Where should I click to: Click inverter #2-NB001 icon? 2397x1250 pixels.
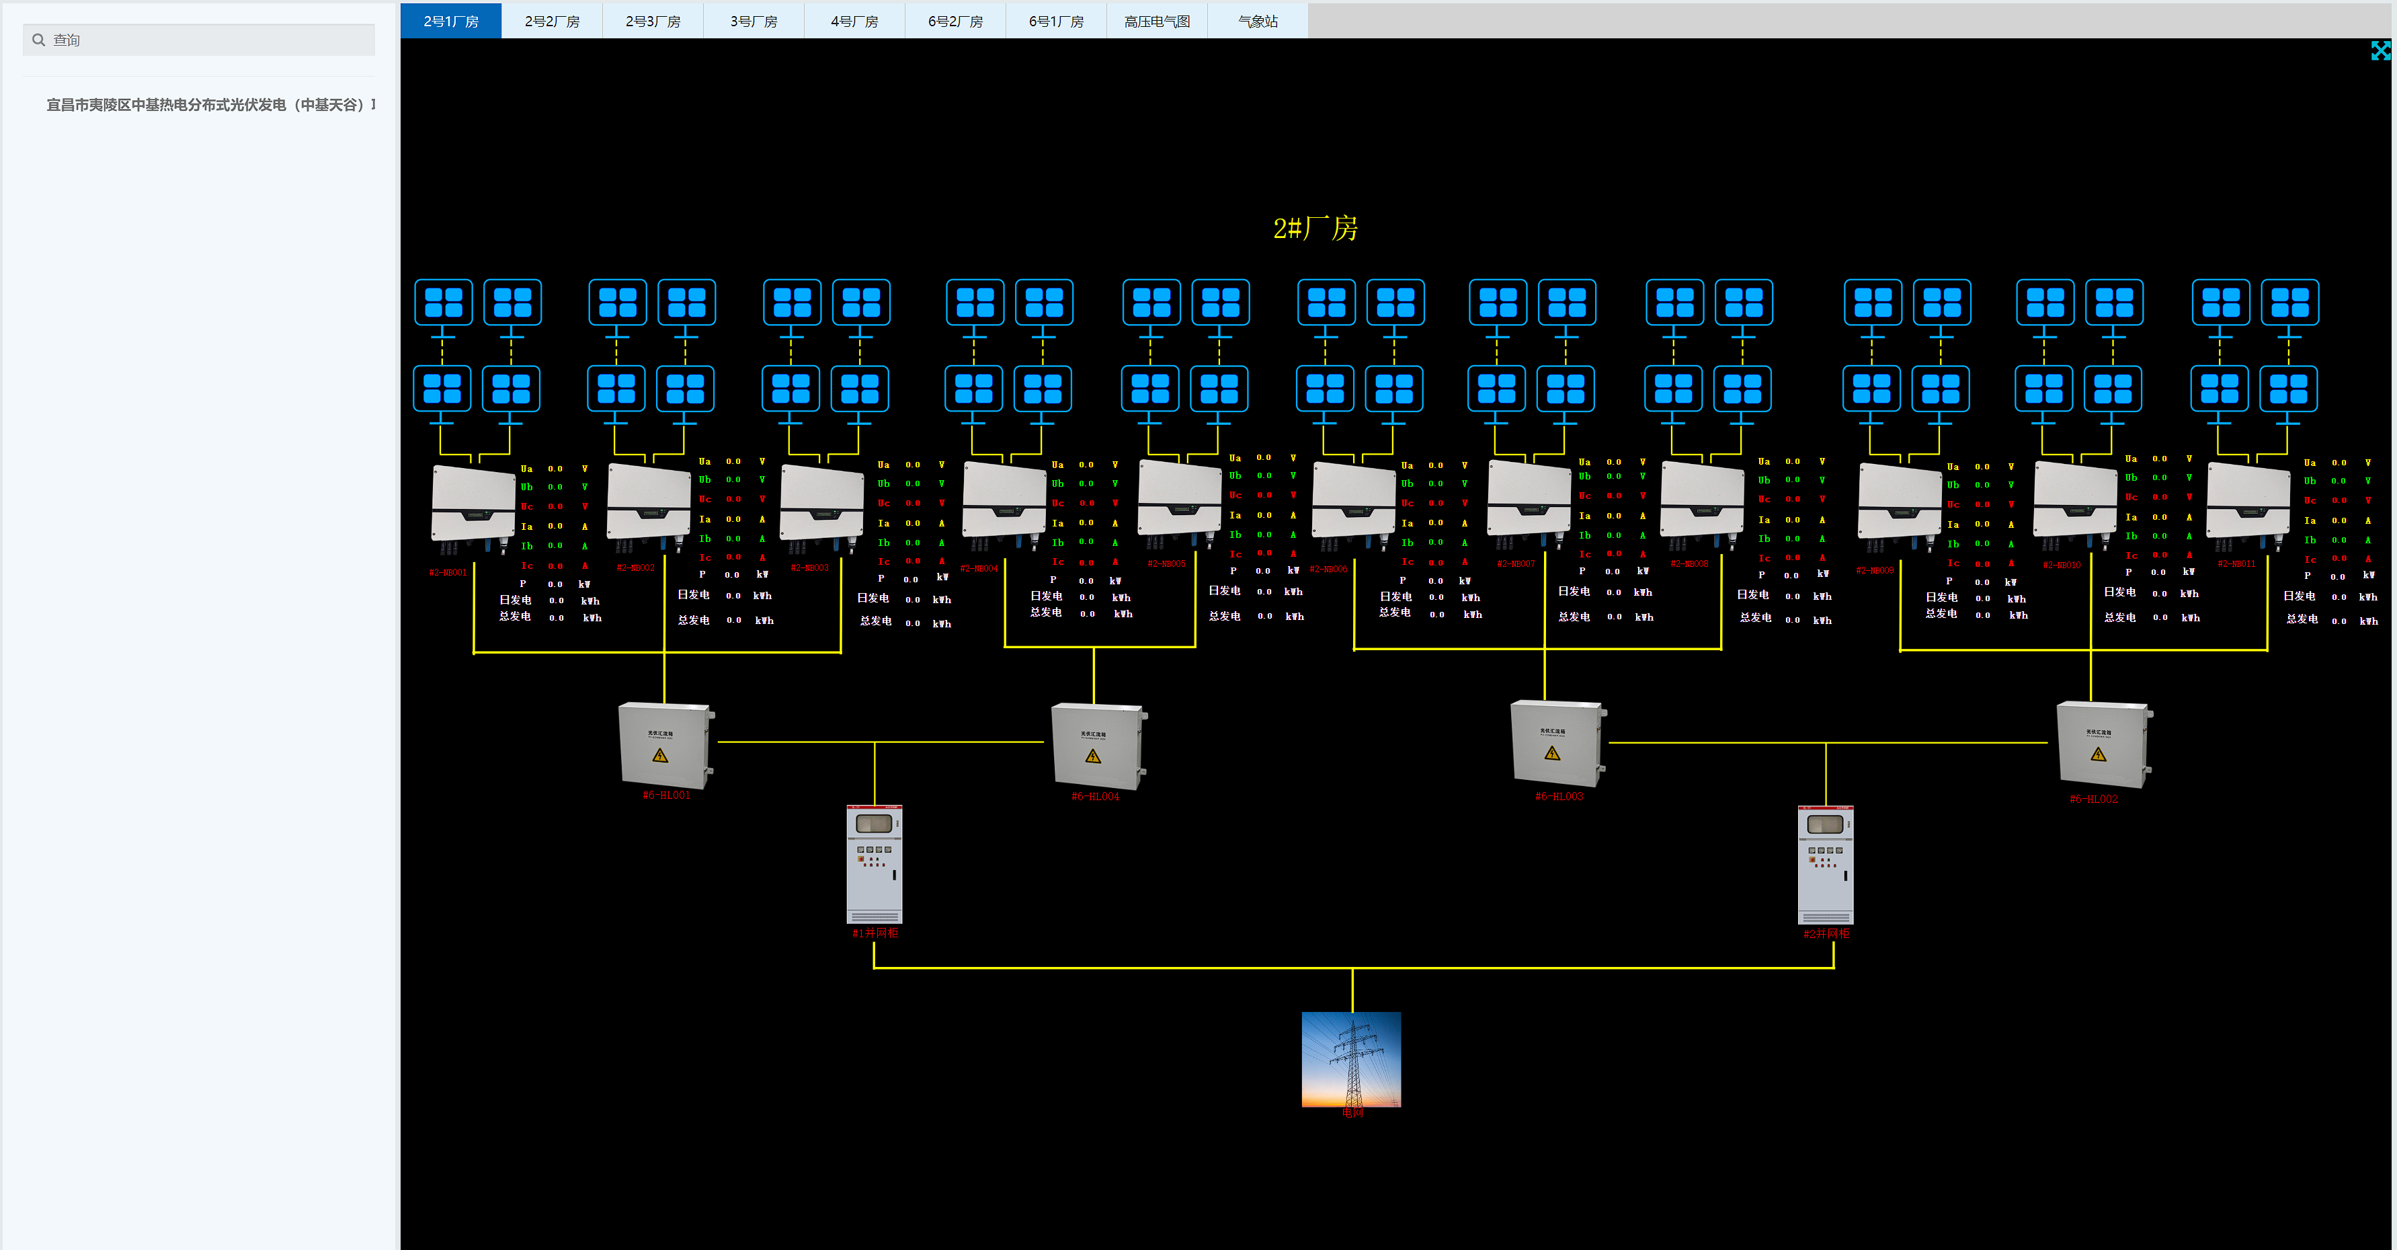click(x=472, y=506)
